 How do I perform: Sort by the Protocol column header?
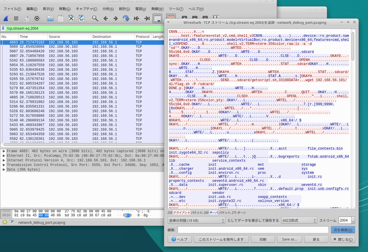(143, 37)
